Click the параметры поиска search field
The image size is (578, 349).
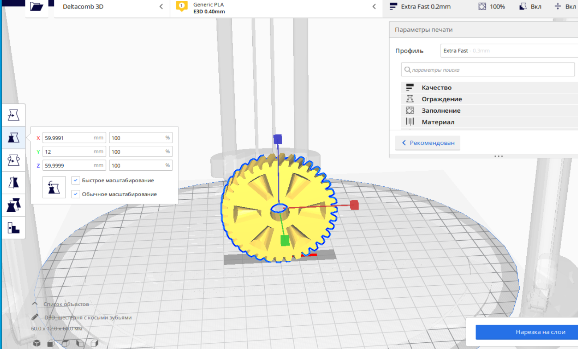point(488,70)
